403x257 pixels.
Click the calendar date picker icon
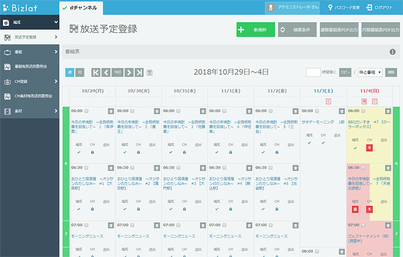[x=150, y=73]
